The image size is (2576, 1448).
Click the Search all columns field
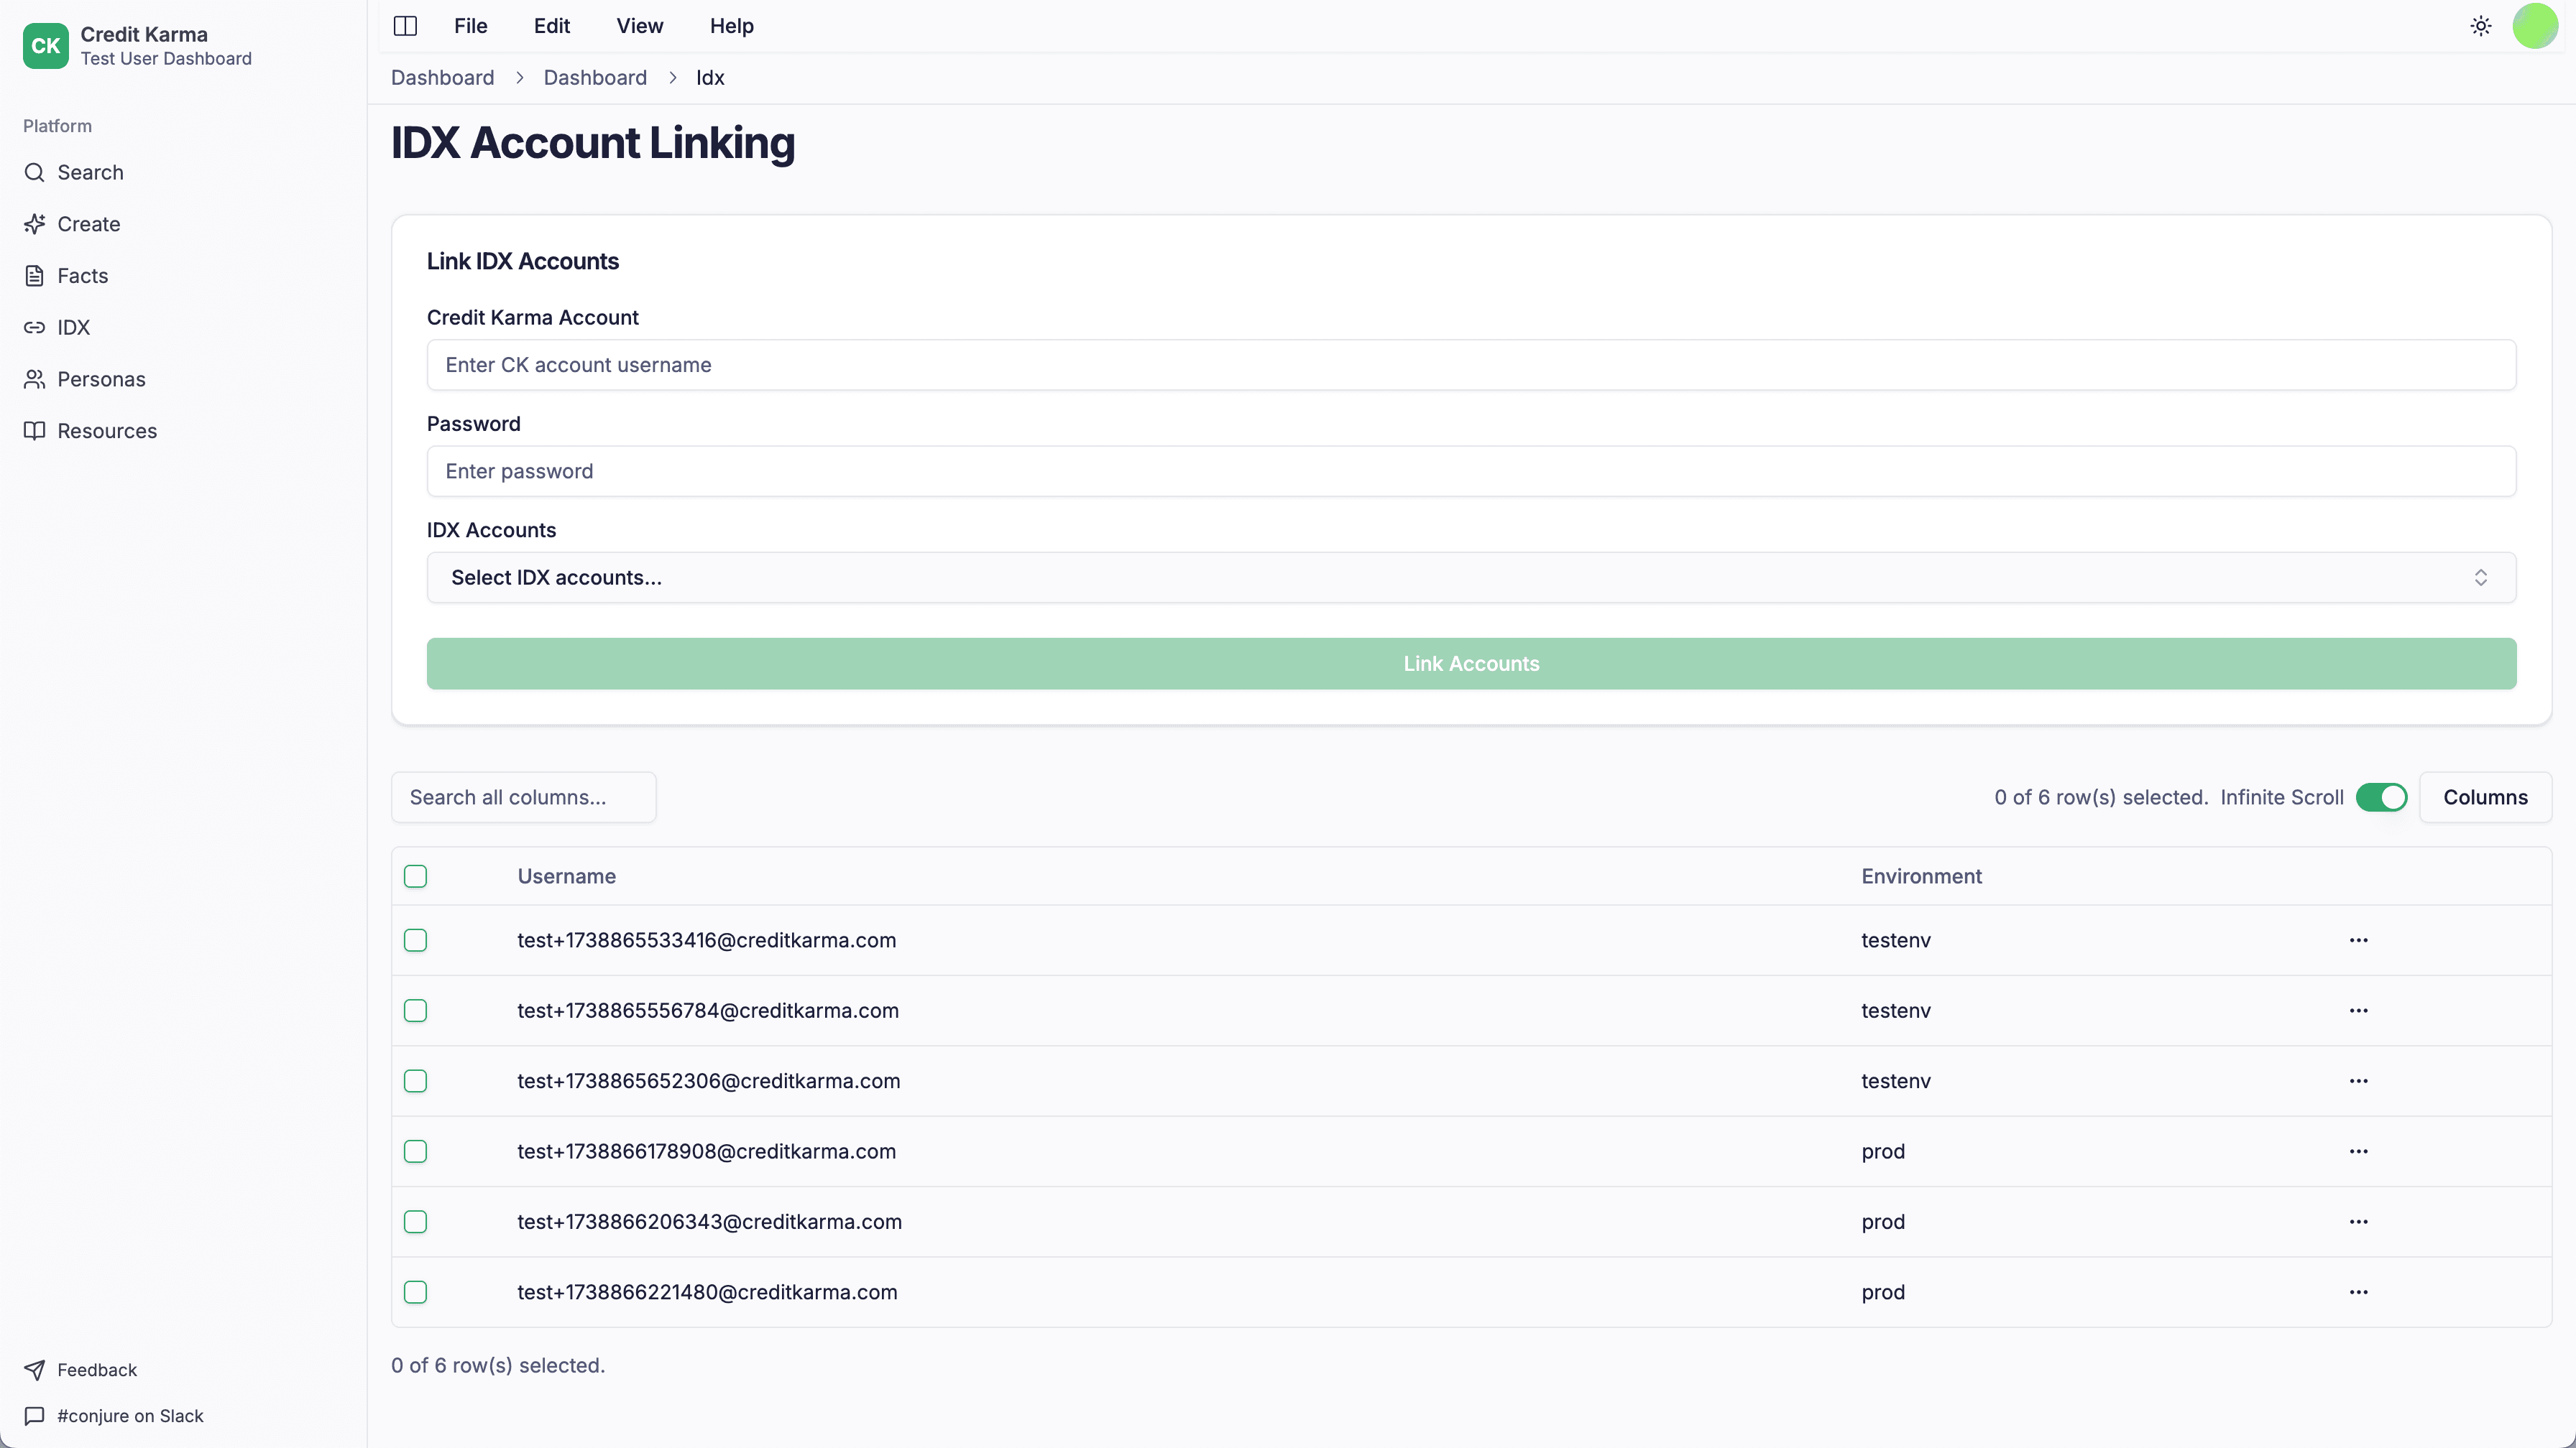tap(523, 797)
